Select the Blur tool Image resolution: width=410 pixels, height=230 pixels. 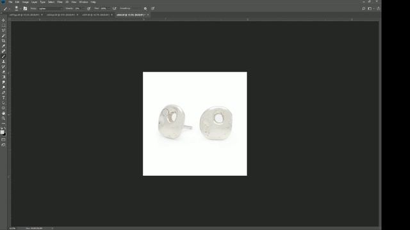(3, 82)
